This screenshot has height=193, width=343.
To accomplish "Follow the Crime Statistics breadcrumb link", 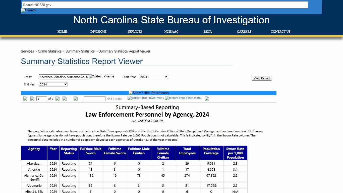I will pyautogui.click(x=49, y=51).
